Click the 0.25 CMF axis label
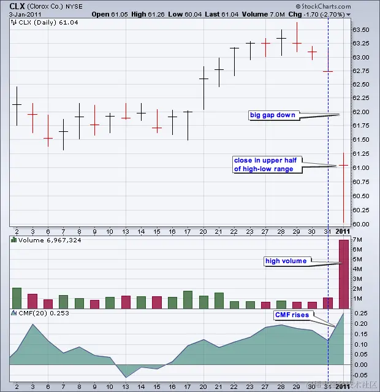This screenshot has width=380, height=392. click(361, 313)
